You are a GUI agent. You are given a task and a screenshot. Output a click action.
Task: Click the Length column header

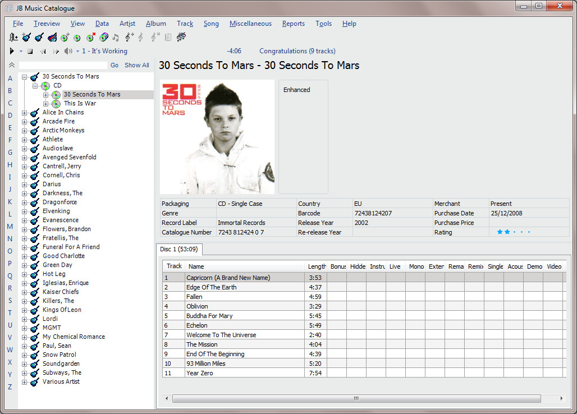pos(317,266)
